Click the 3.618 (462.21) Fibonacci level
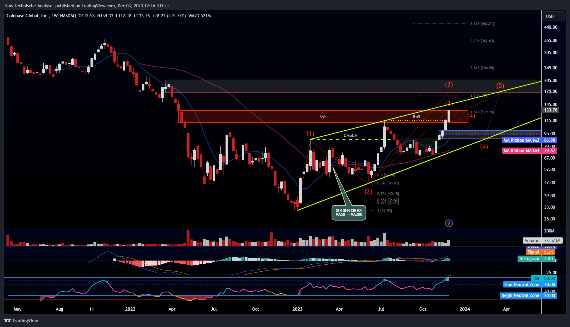This screenshot has width=570, height=327. pyautogui.click(x=482, y=24)
